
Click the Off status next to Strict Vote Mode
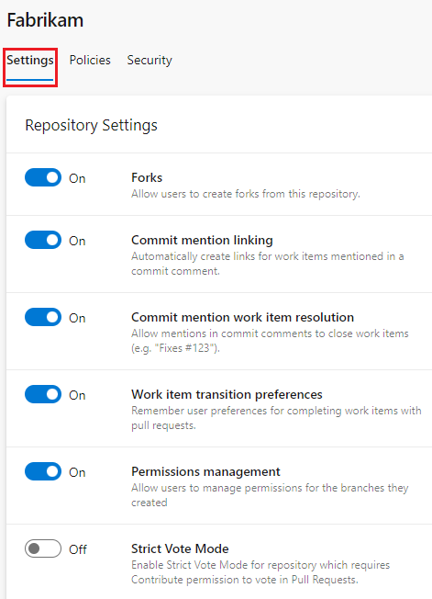pos(78,549)
